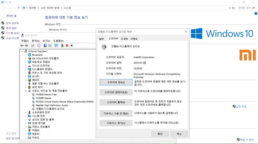Click the Forward arrow in Device Manager toolbar
The image size is (258, 144).
click(x=26, y=46)
